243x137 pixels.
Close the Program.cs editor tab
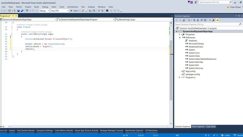pos(16,16)
